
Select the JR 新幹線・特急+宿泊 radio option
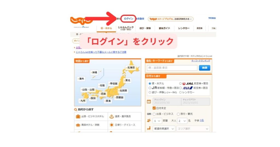150,88
